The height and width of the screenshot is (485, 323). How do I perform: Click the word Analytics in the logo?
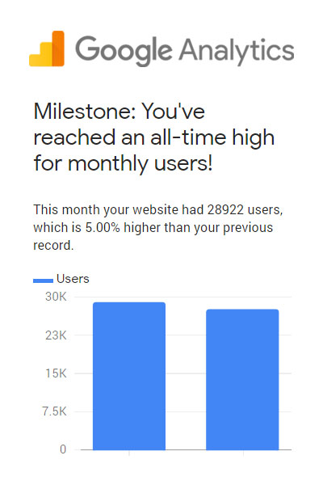[x=237, y=50]
